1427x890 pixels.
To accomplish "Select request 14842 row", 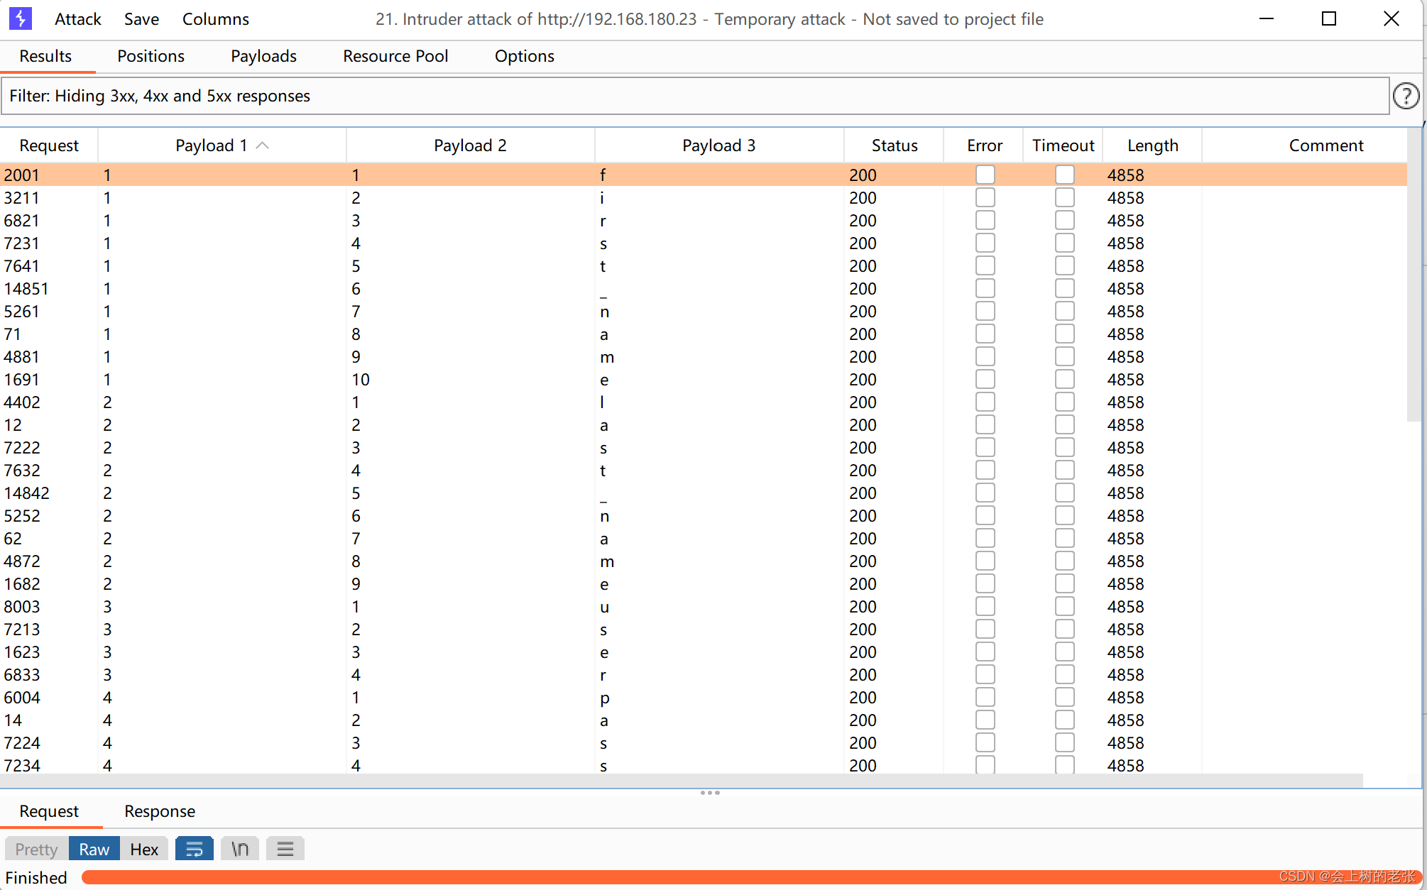I will [704, 493].
